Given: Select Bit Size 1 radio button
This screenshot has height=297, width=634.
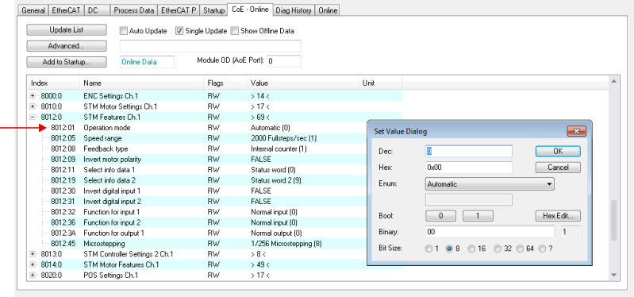Looking at the screenshot, I should [428, 249].
